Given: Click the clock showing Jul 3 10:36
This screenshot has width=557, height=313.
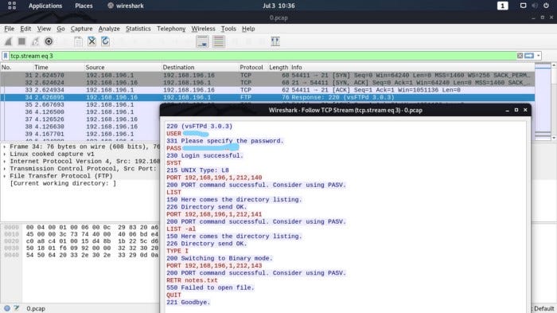Looking at the screenshot, I should [278, 6].
